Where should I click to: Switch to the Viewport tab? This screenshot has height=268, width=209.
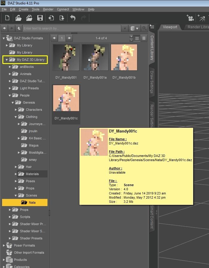coord(170,27)
